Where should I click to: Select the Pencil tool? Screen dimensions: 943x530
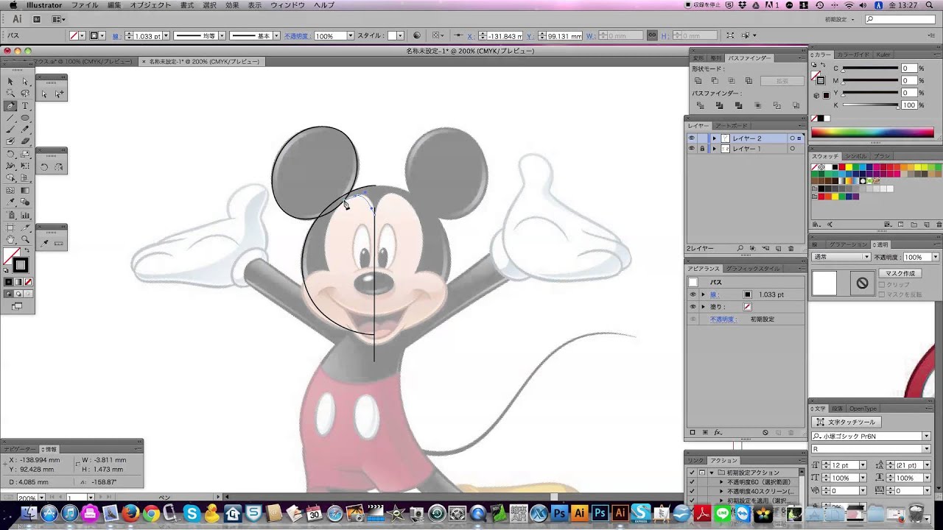[25, 130]
